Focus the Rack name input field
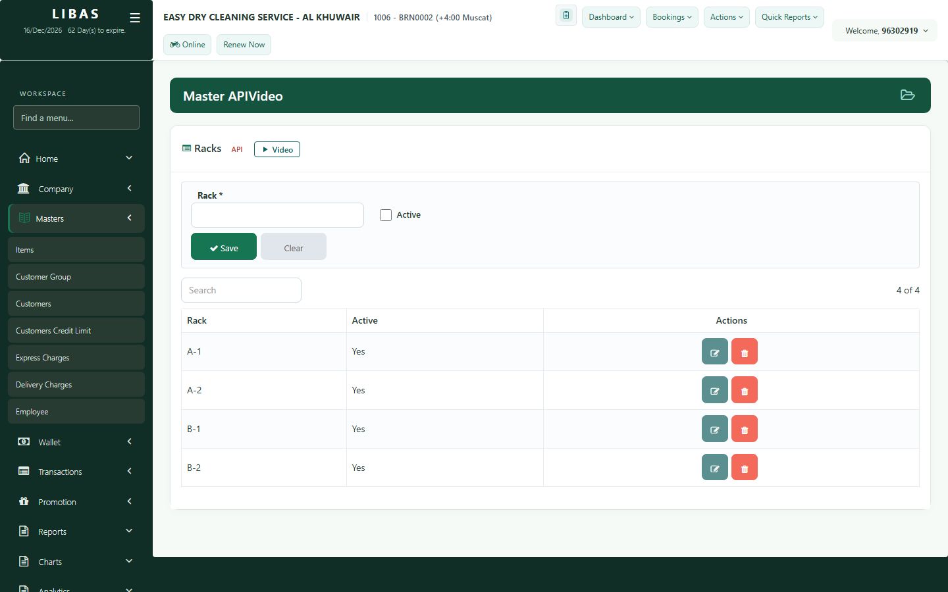This screenshot has height=592, width=948. point(277,215)
